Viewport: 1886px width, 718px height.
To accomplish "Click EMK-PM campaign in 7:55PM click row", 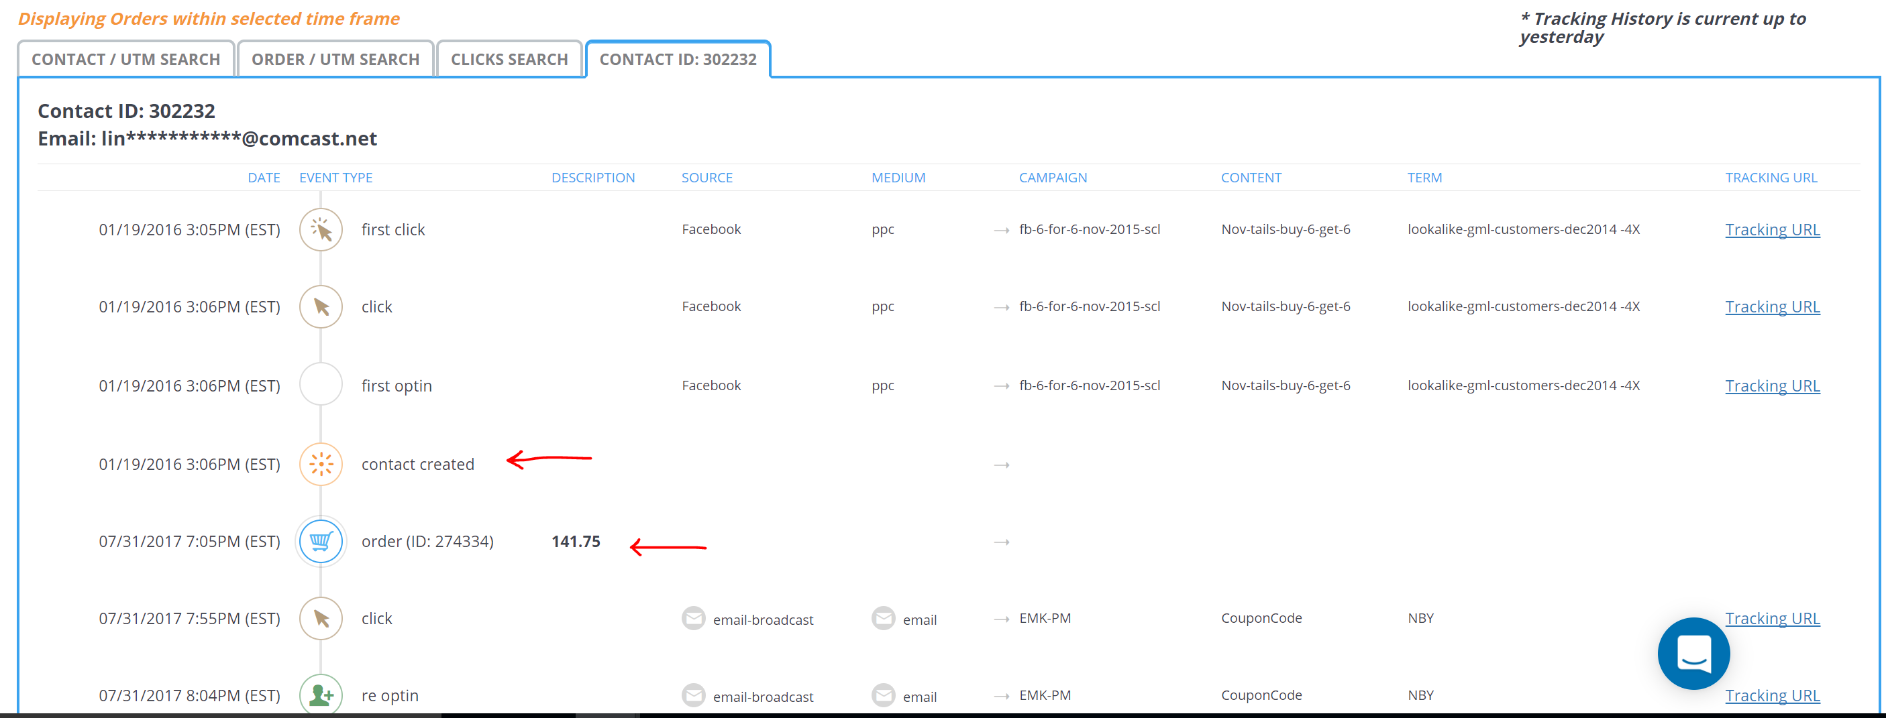I will point(1045,617).
